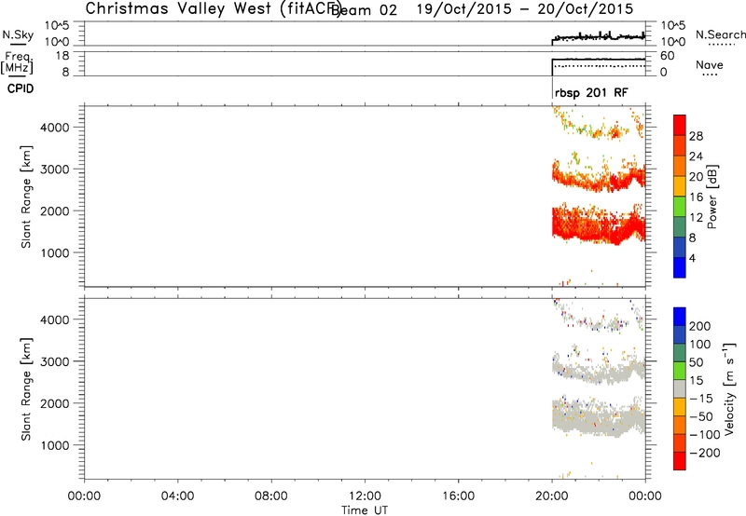Click the Velocity [m s-1] colorbar label
The height and width of the screenshot is (516, 746).
728,388
